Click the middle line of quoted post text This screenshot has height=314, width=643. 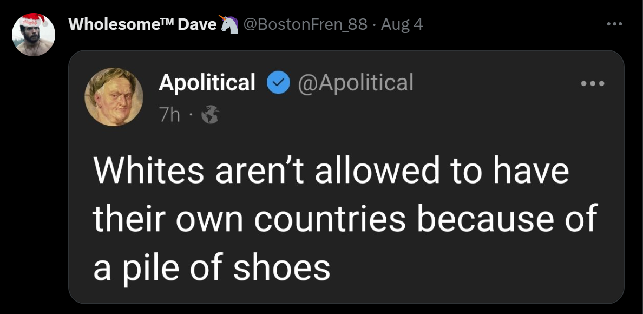[344, 219]
